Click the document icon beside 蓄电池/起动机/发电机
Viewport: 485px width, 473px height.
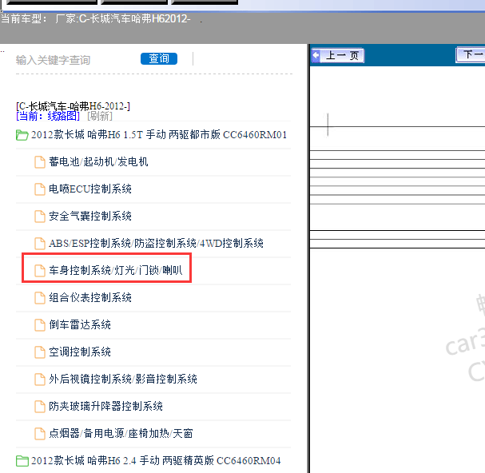coord(40,162)
